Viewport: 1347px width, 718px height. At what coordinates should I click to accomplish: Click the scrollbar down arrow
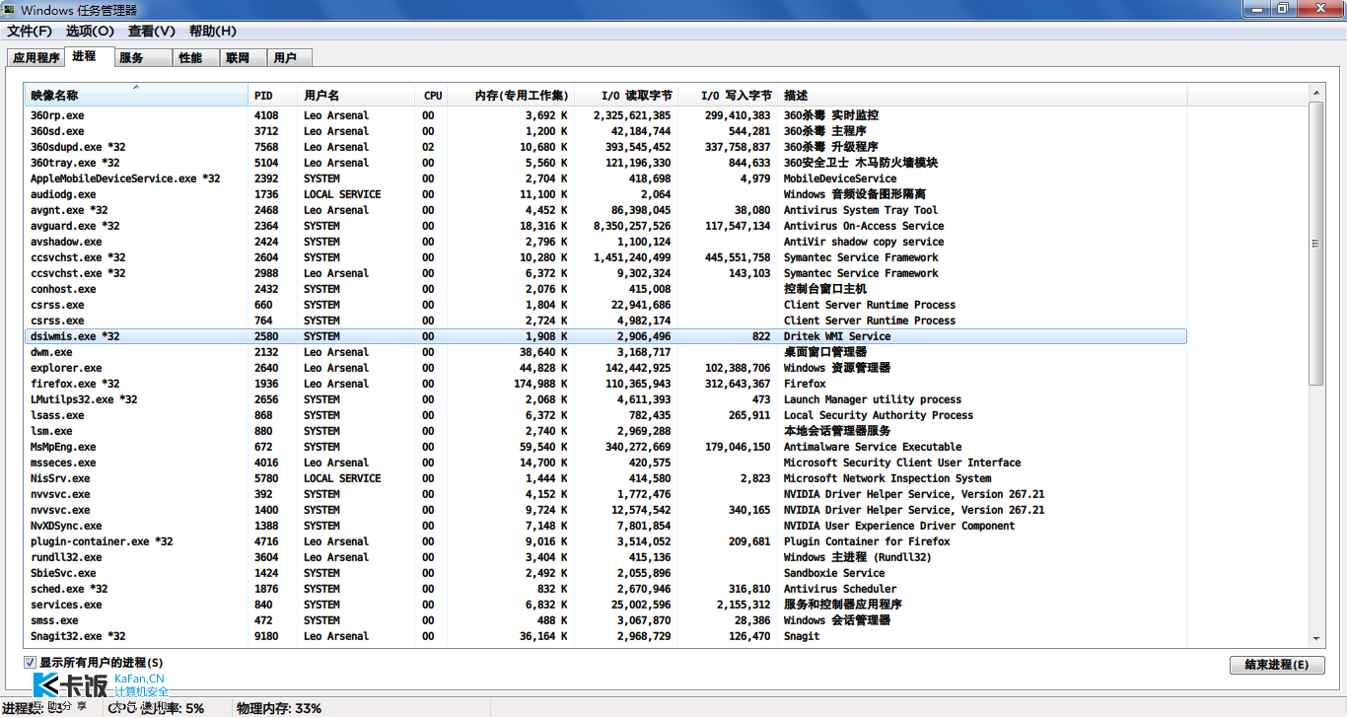pos(1315,639)
